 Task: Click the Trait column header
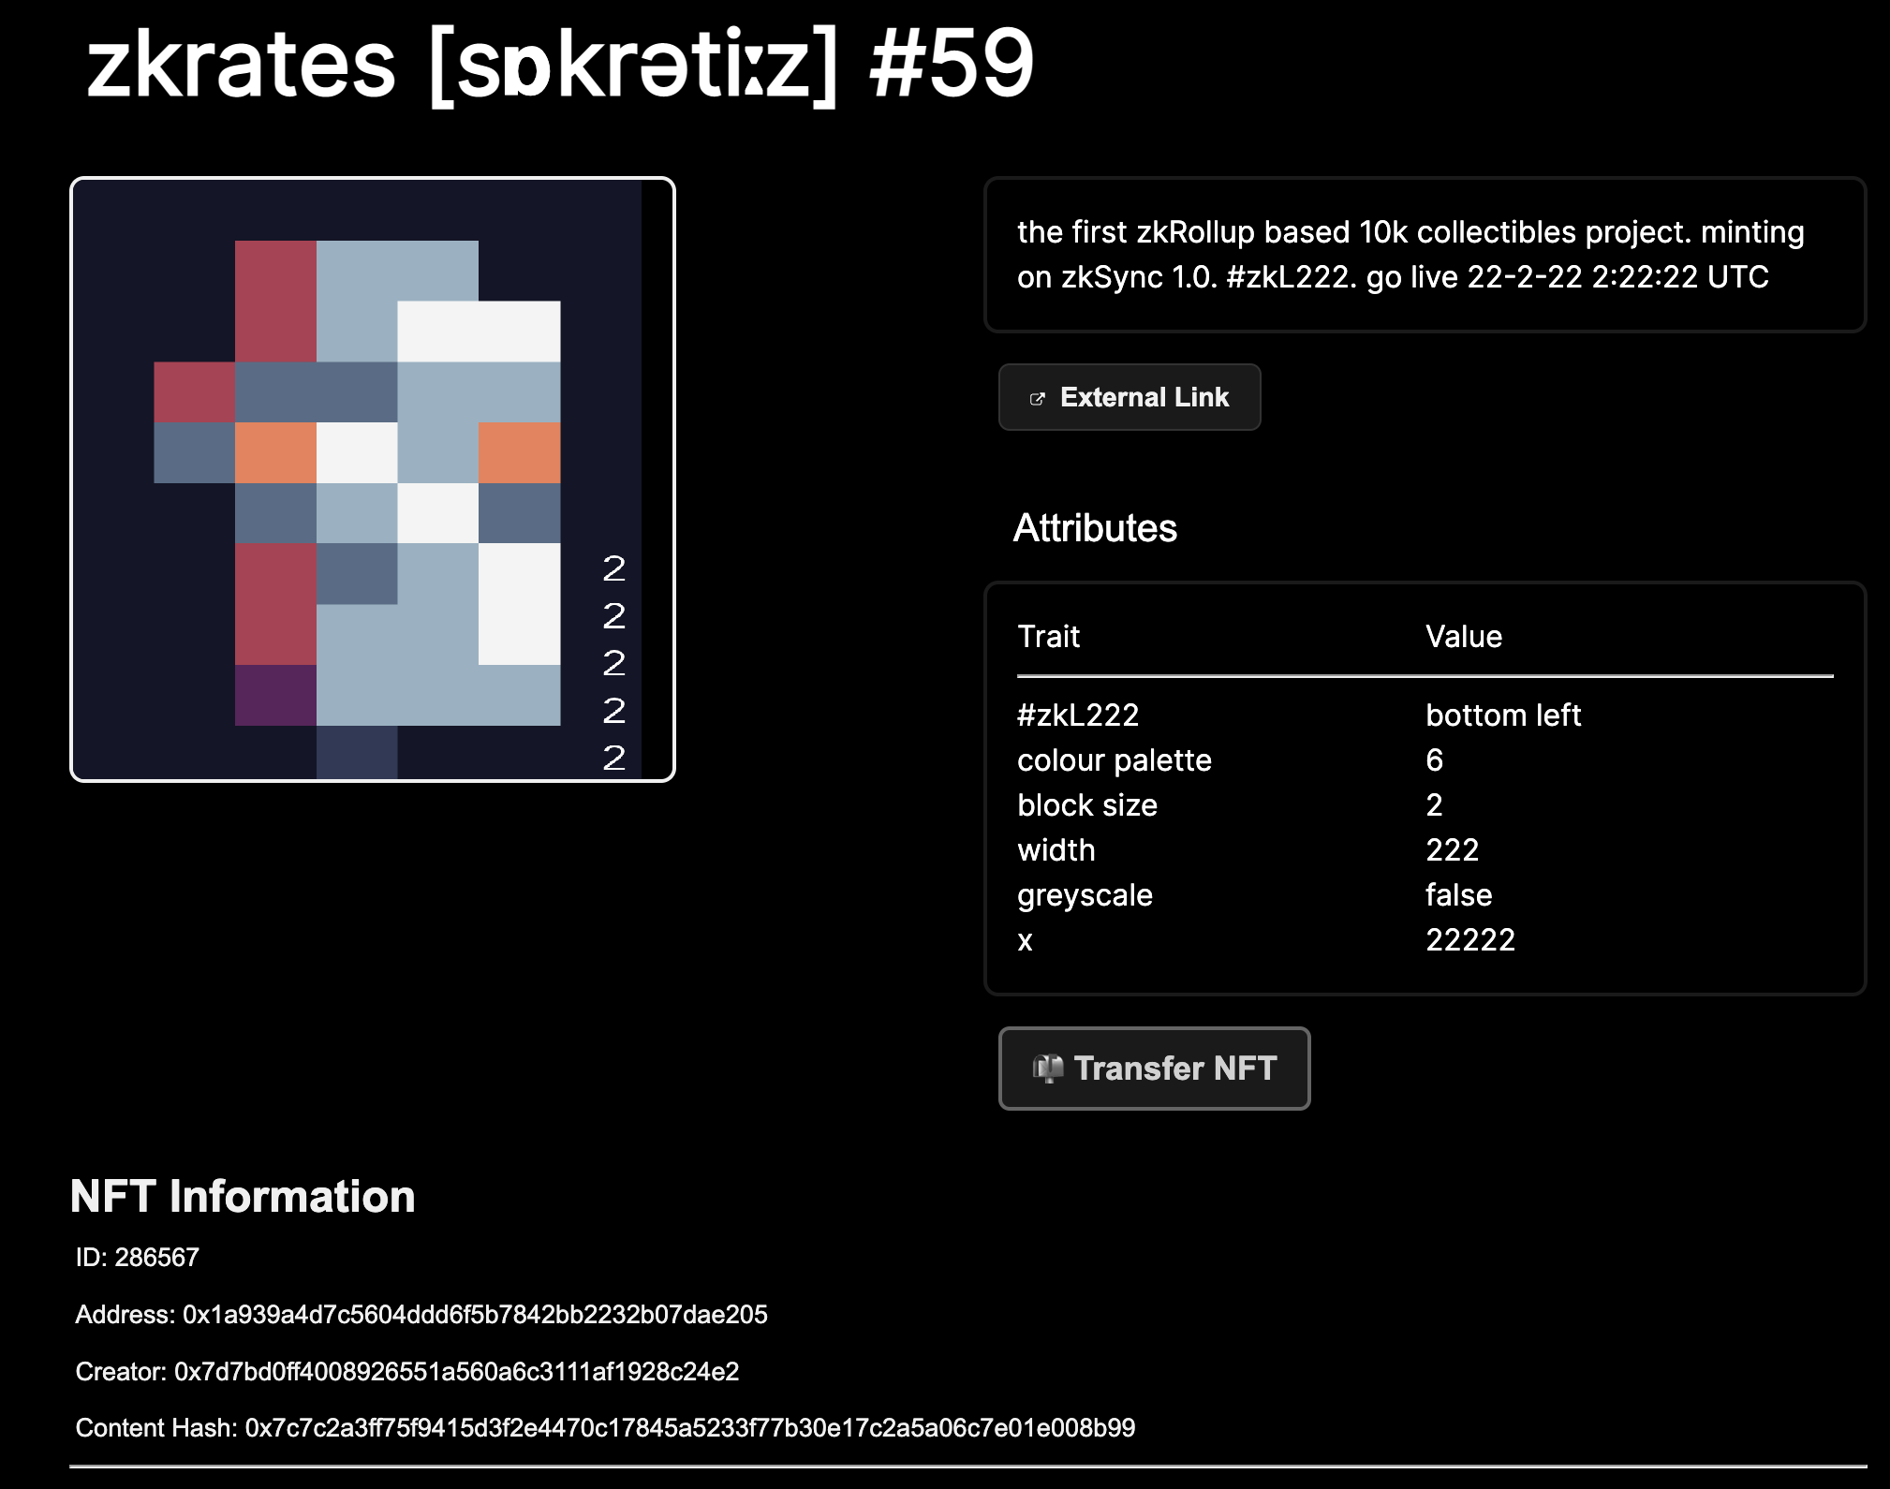click(1048, 637)
